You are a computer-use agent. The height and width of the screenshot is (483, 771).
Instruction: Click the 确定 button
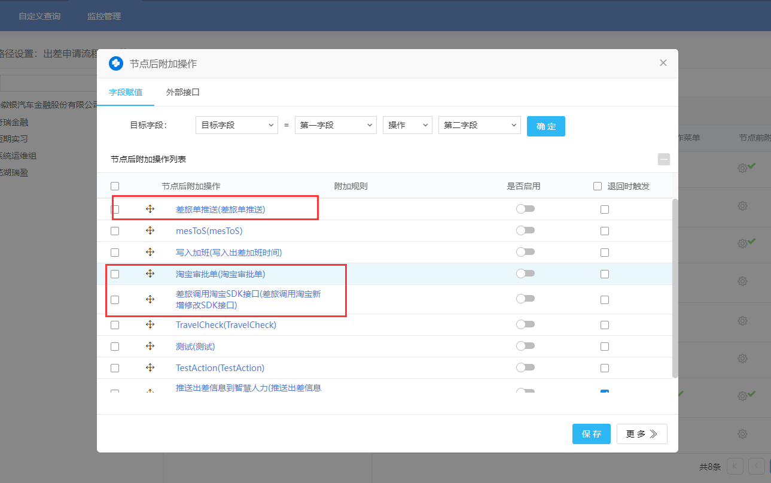[546, 126]
